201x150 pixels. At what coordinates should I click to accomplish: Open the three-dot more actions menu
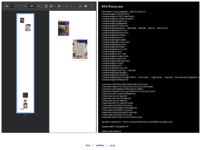click(x=92, y=6)
